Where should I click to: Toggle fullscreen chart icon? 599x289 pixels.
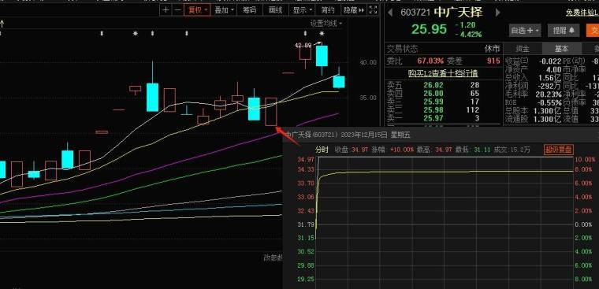pyautogui.click(x=374, y=10)
